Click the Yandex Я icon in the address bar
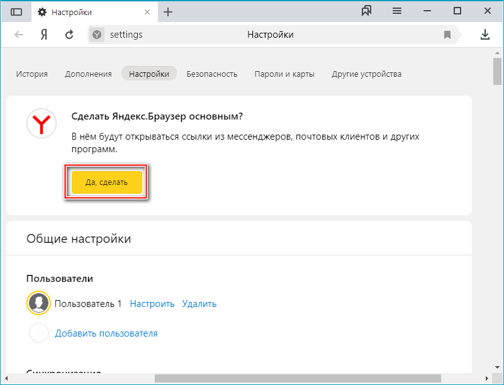 pyautogui.click(x=43, y=35)
